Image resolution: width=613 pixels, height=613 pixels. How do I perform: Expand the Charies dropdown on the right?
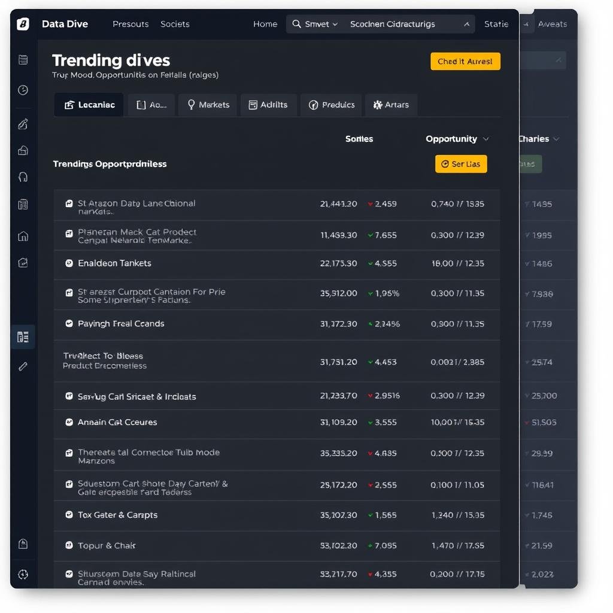538,138
